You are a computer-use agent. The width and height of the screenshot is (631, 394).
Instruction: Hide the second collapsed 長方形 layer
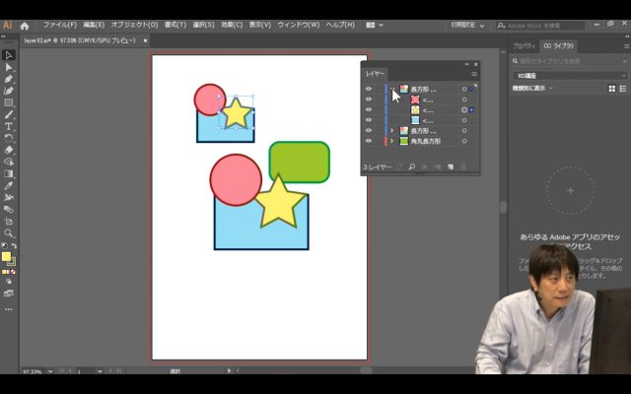369,131
